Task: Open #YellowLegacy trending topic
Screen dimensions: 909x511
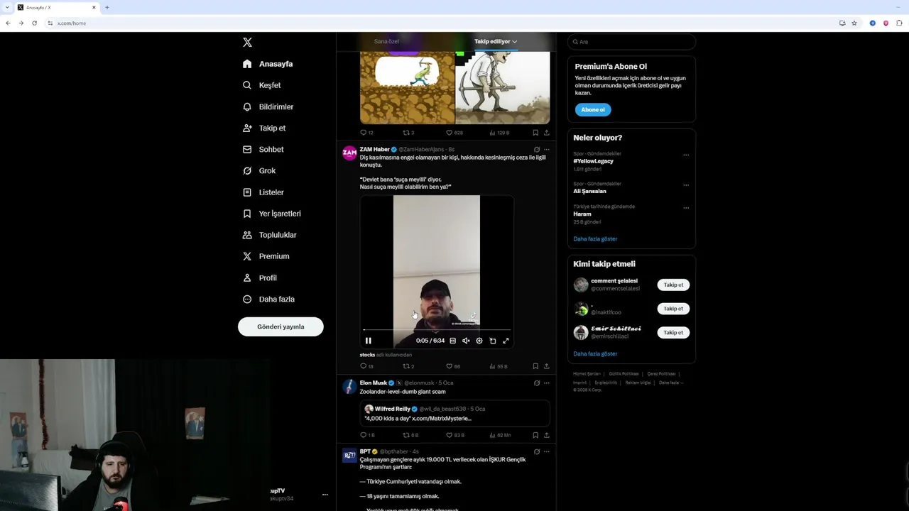Action: point(594,161)
